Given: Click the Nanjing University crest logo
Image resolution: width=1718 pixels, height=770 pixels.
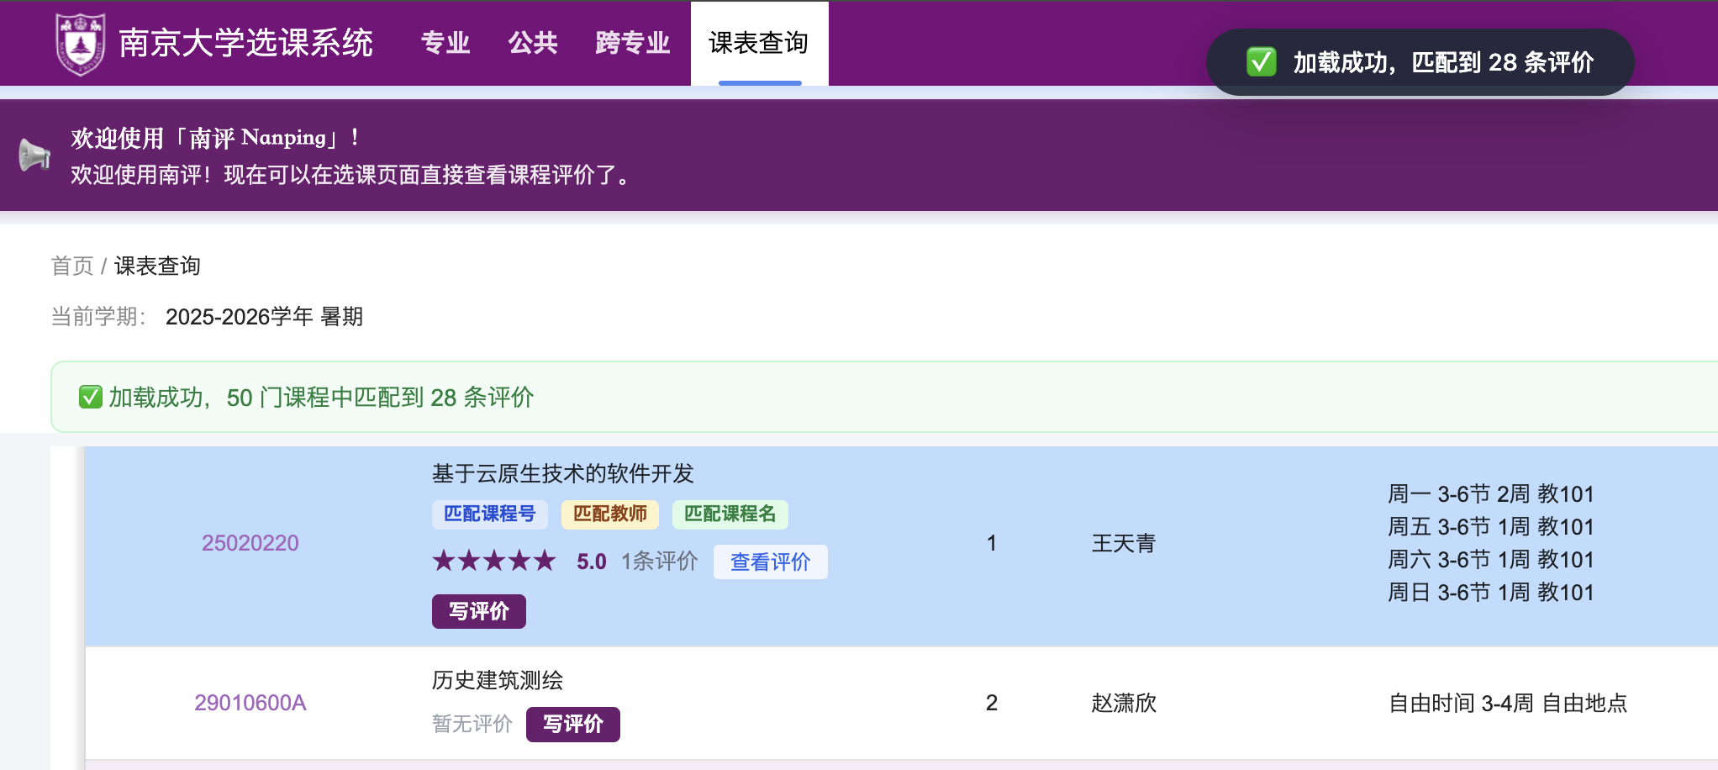Looking at the screenshot, I should click(80, 44).
